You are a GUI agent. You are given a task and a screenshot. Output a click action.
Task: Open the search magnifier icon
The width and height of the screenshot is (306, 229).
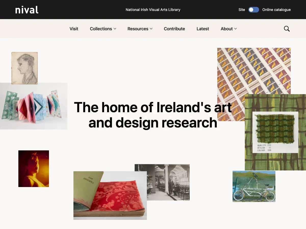point(287,29)
